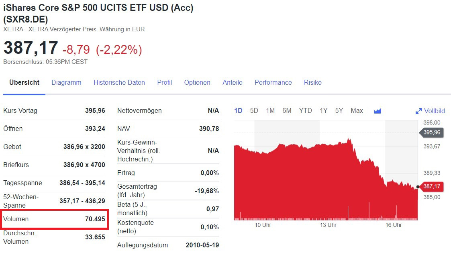This screenshot has width=451, height=257.
Task: Open the Diagramm tab
Action: click(x=66, y=82)
